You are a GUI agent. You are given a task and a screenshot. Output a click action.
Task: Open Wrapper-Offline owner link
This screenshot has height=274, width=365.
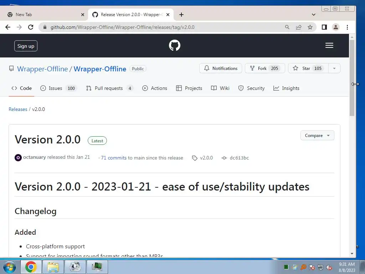(x=42, y=69)
